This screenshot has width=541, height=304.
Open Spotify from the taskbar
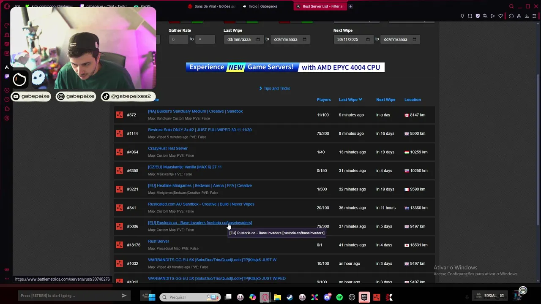click(x=339, y=297)
